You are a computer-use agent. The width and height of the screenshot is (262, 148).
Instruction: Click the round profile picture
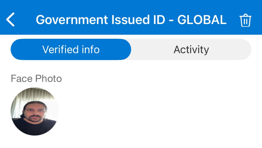pos(35,111)
